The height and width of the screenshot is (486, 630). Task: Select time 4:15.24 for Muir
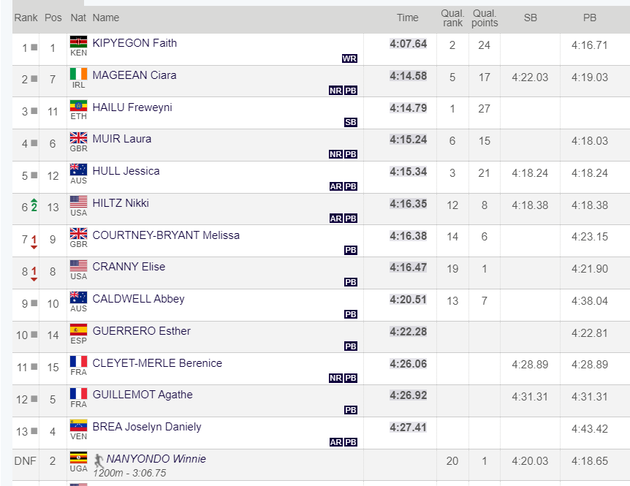point(409,140)
